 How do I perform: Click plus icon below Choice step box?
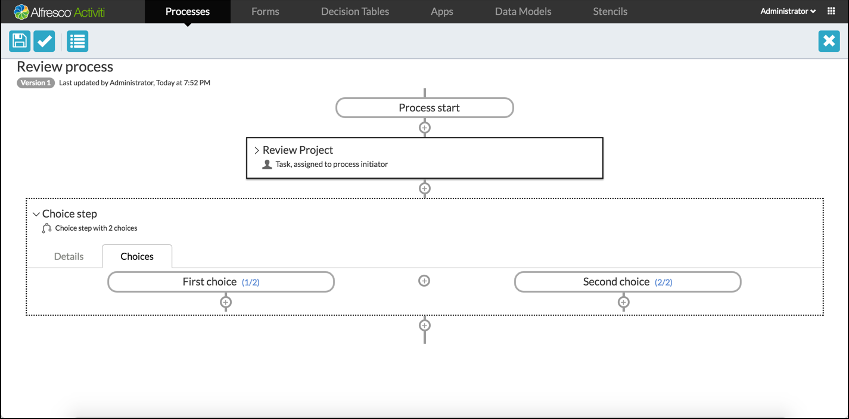425,325
